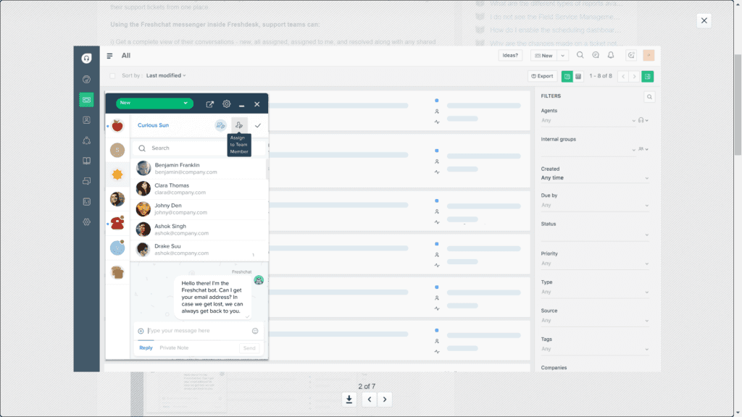This screenshot has width=742, height=417.
Task: Click the Ideas? button
Action: pyautogui.click(x=509, y=55)
